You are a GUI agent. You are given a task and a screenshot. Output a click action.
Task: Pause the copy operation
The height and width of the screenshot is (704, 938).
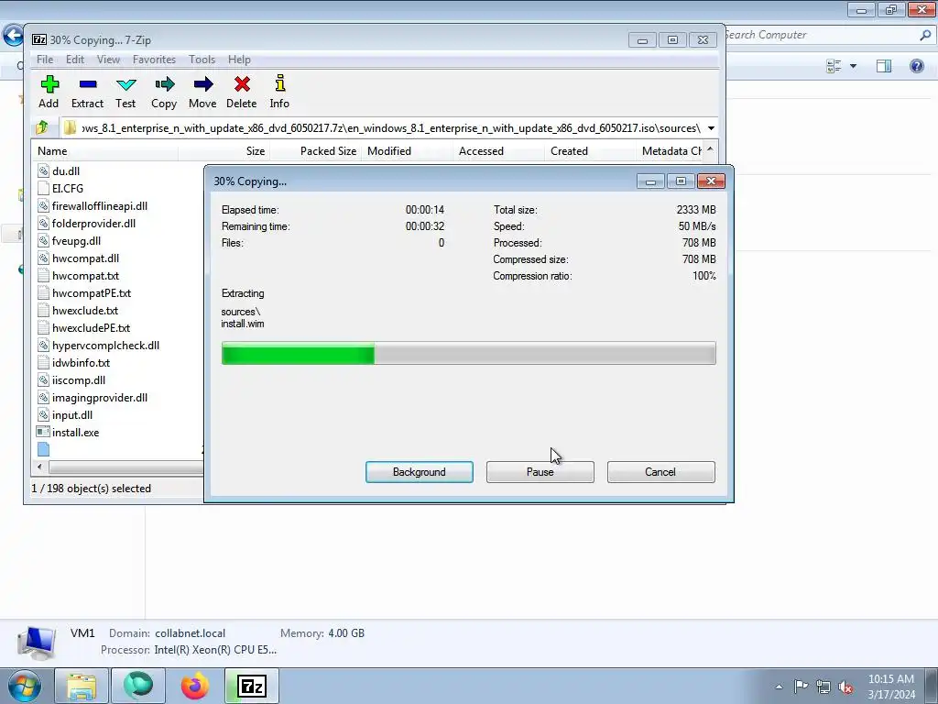click(x=540, y=472)
